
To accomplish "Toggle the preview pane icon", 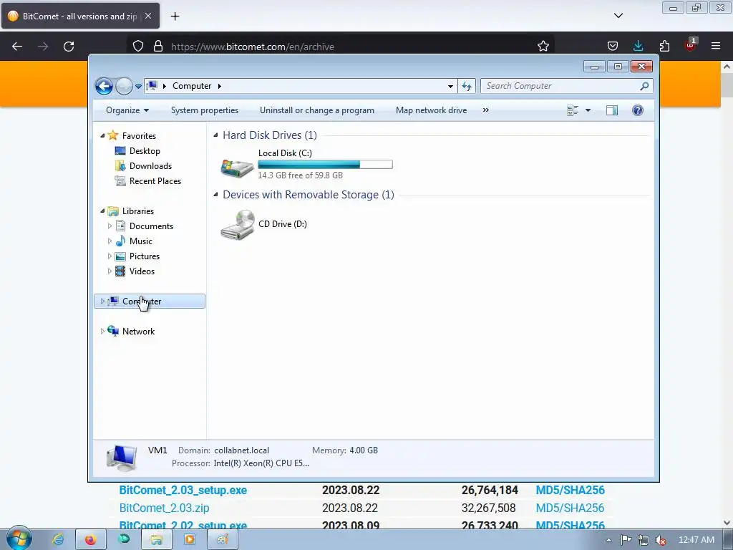I will 612,110.
